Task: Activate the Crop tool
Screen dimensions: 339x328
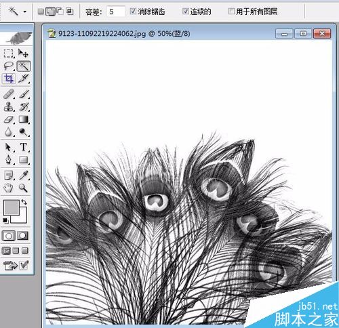Action: (x=9, y=79)
